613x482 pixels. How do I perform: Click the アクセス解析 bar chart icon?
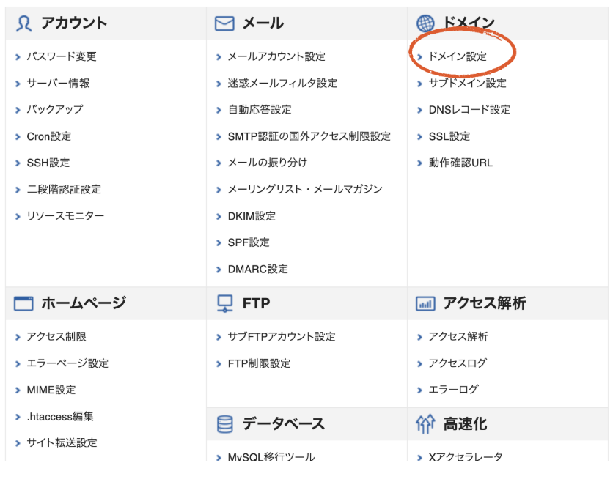(425, 303)
